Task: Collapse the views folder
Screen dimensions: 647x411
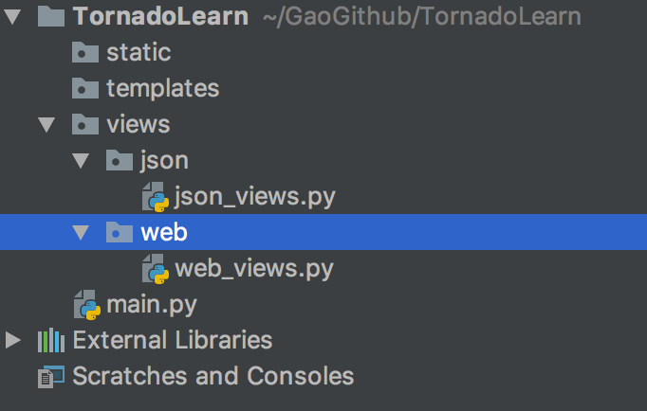Action: (x=46, y=124)
